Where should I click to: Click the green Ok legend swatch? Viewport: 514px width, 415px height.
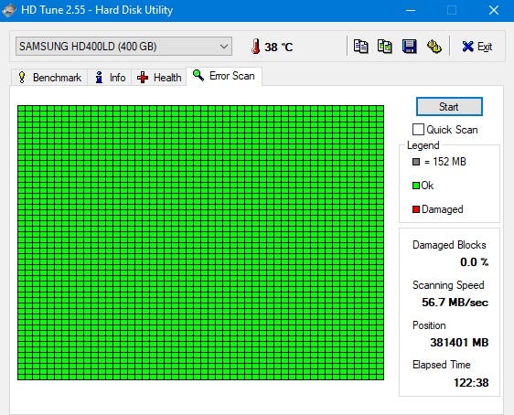point(416,186)
